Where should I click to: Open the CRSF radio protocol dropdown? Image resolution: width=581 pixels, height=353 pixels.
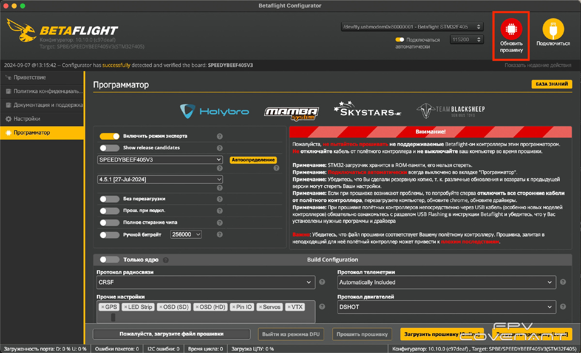206,282
